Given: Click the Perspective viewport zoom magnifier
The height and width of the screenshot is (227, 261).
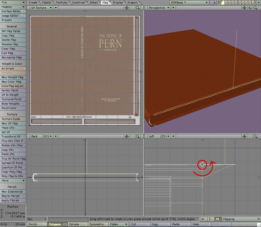Looking at the screenshot, I should coord(255,8).
